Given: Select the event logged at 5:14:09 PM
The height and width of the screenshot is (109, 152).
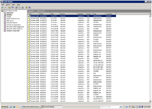Looking at the screenshot, I should coord(72,99).
